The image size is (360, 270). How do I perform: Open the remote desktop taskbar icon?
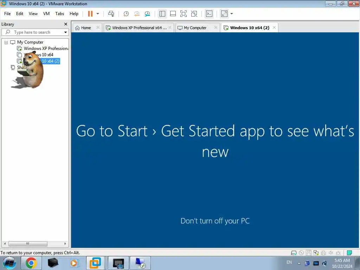click(x=140, y=263)
